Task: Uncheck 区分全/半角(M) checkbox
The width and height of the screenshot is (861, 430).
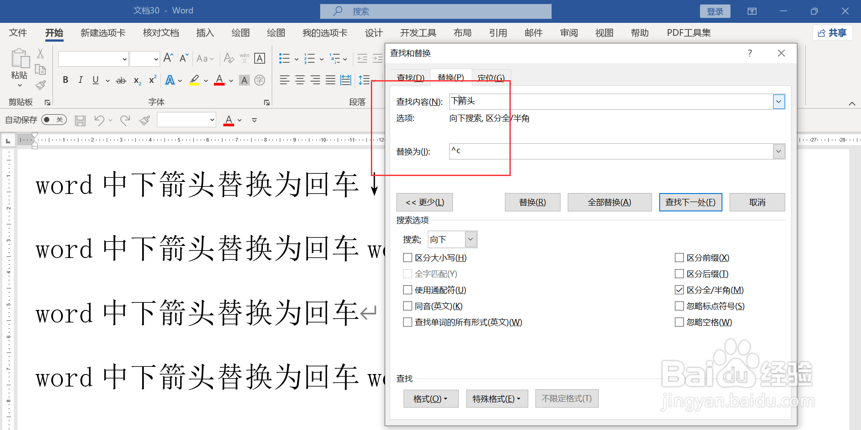Action: pyautogui.click(x=679, y=290)
